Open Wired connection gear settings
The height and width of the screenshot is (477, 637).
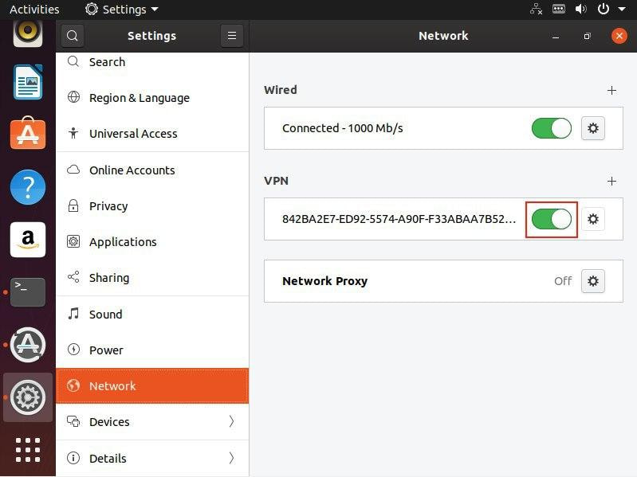[x=592, y=128]
